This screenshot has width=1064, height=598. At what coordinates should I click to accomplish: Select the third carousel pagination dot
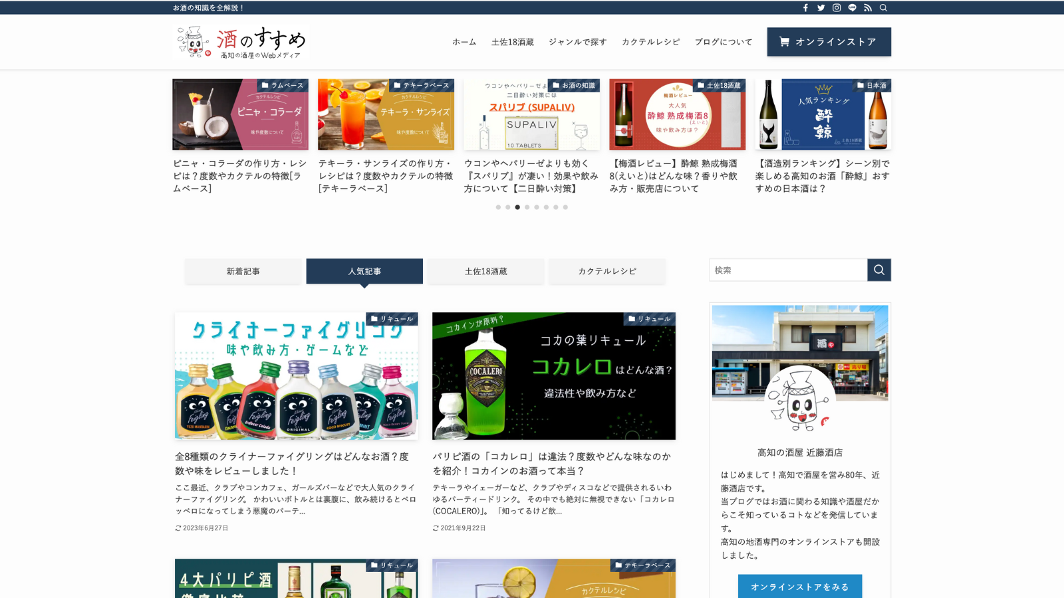click(517, 207)
